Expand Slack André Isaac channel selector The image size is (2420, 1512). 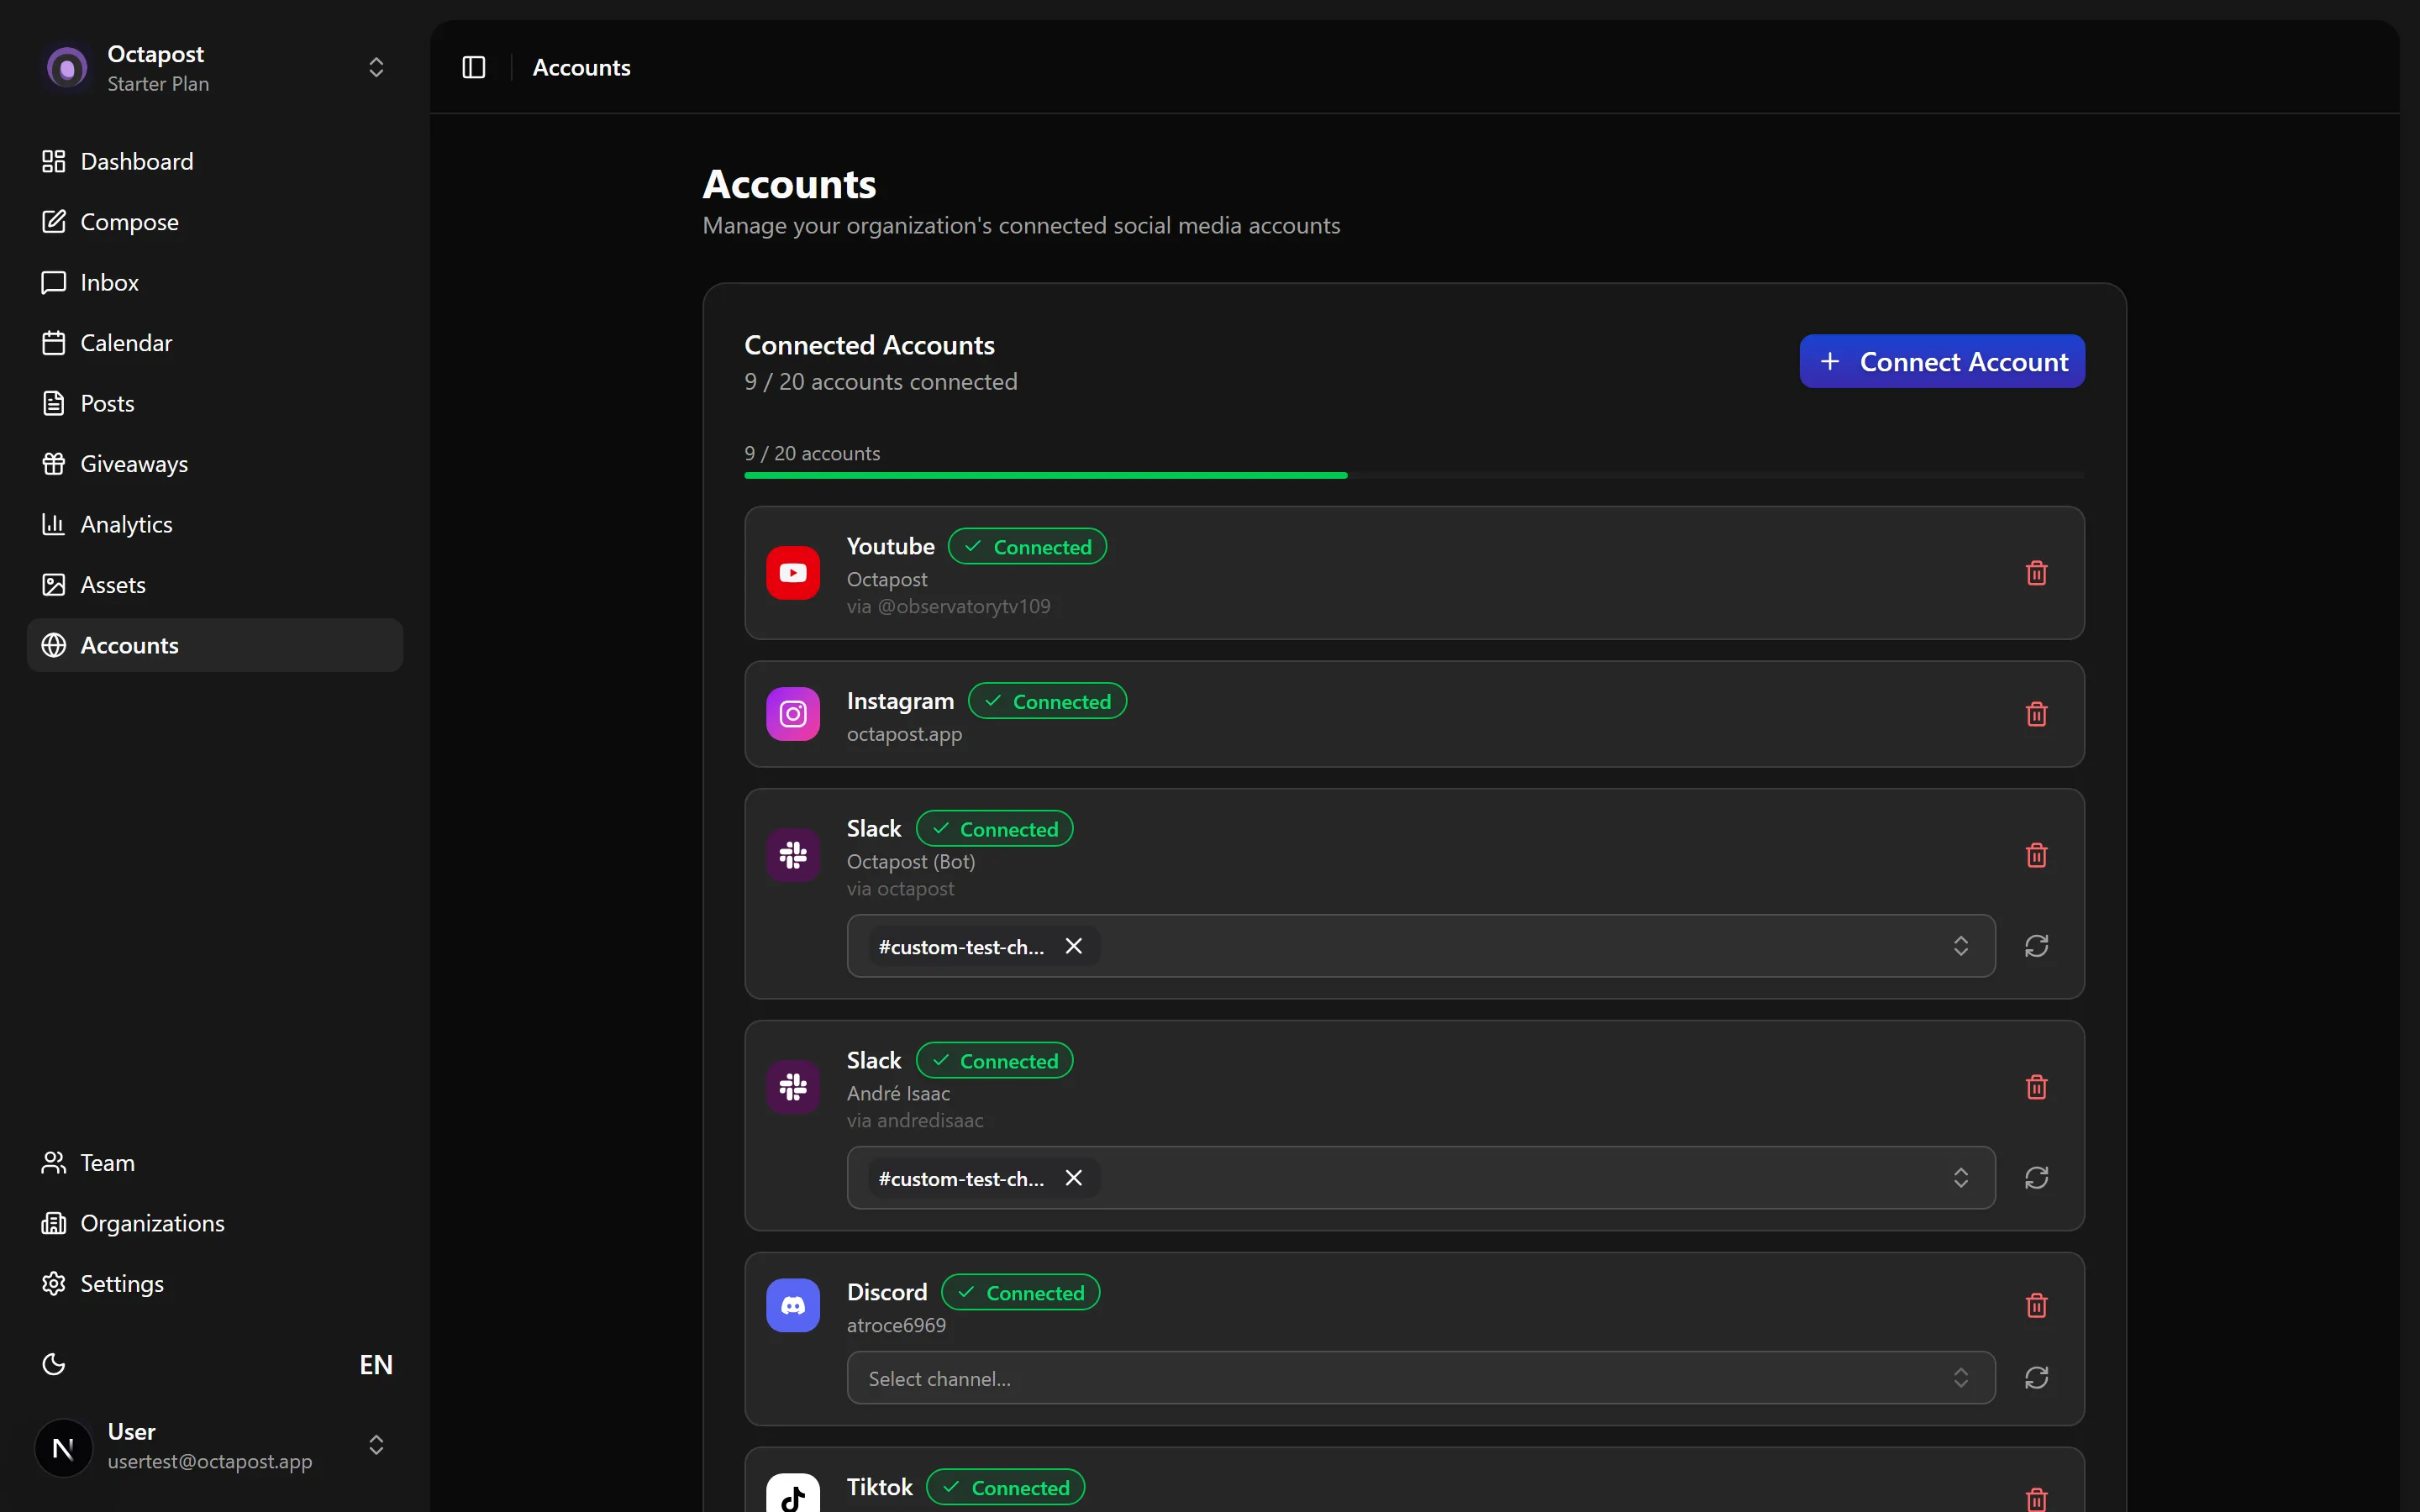click(x=1421, y=1178)
